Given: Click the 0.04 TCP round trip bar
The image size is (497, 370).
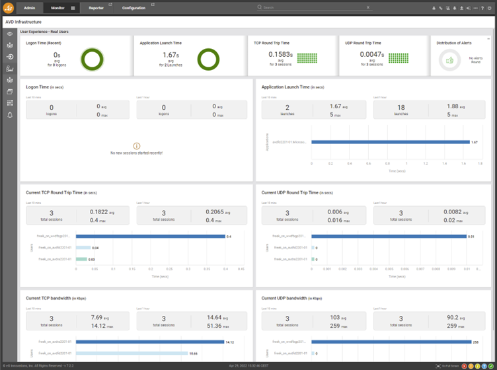Looking at the screenshot, I should tap(83, 248).
